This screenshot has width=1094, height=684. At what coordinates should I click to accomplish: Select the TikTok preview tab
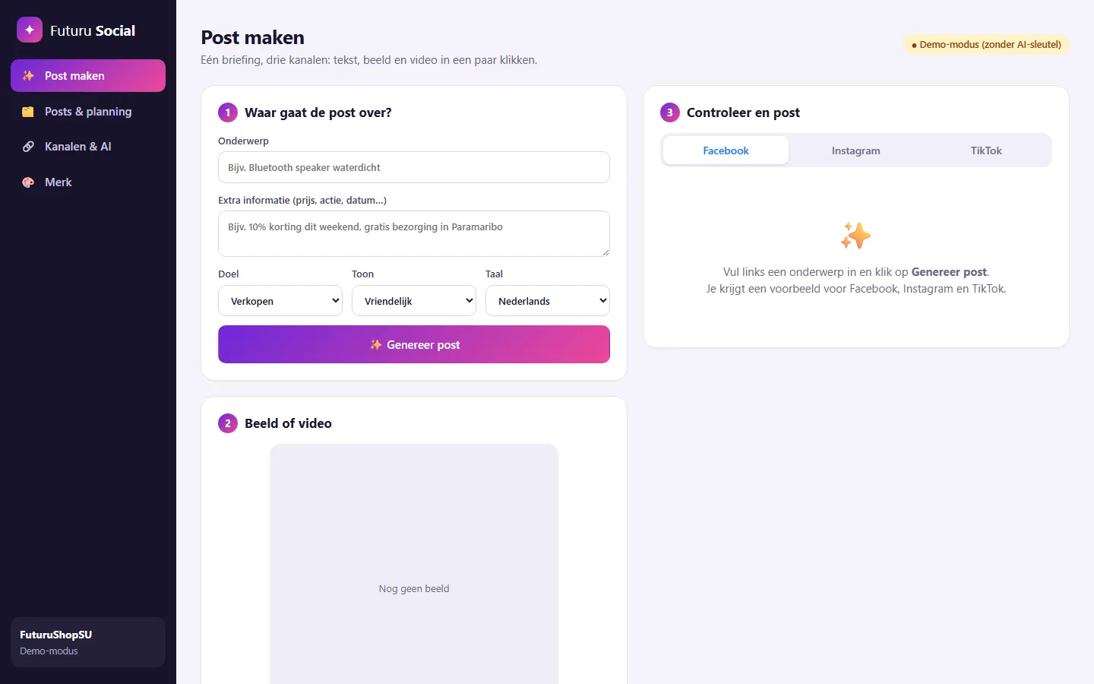click(x=986, y=150)
